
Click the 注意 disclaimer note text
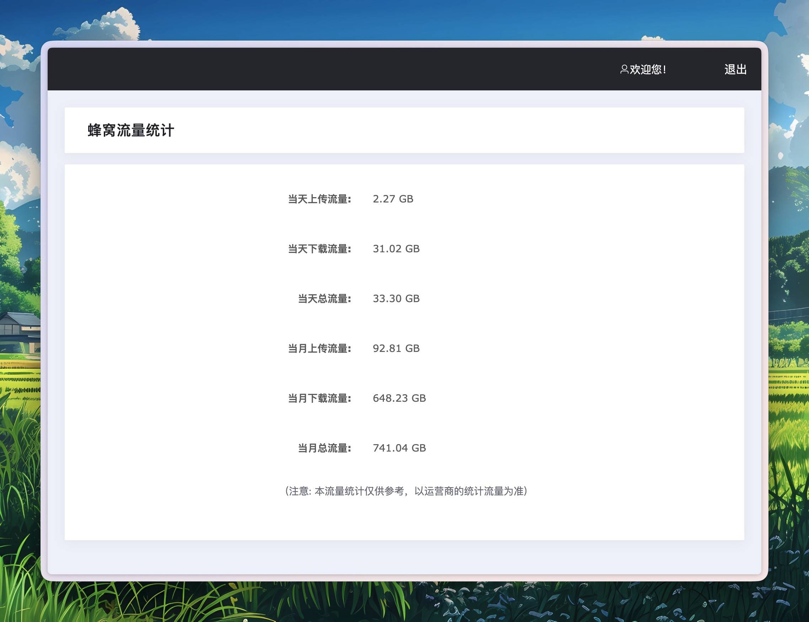[x=406, y=491]
